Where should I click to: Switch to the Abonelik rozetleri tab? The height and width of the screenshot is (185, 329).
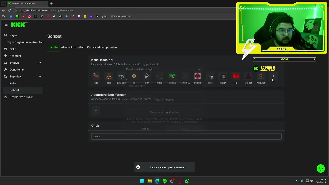(73, 47)
